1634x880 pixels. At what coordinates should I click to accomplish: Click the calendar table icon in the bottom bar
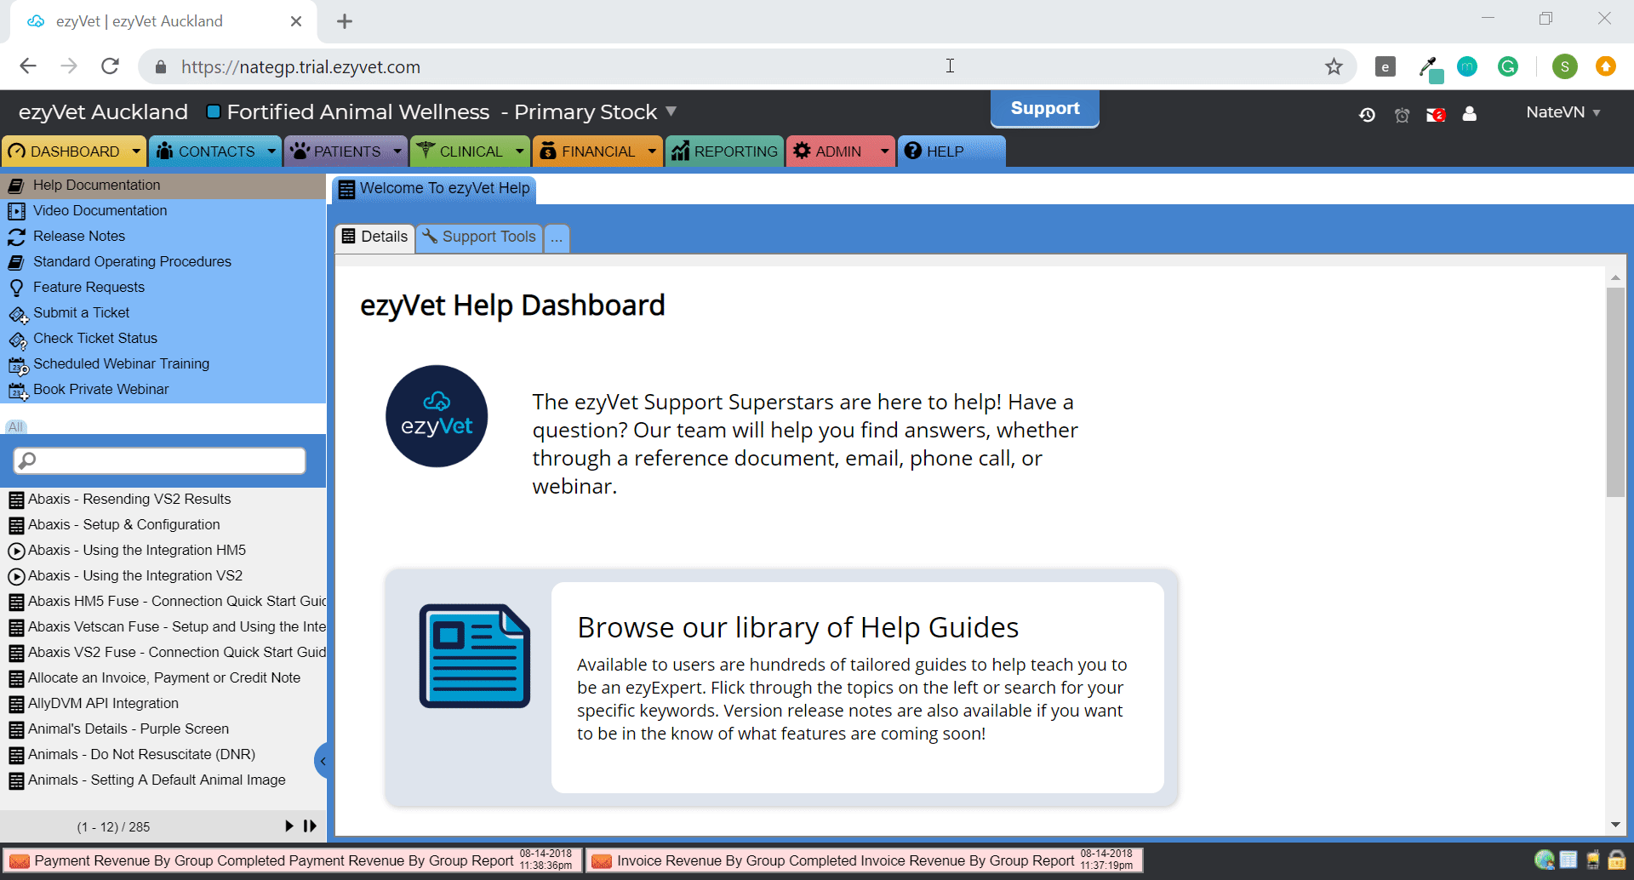click(x=1568, y=860)
